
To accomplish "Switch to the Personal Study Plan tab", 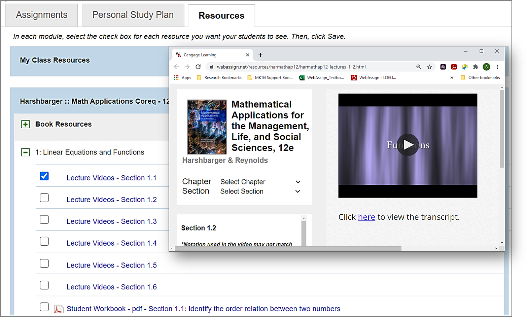I will [x=133, y=15].
